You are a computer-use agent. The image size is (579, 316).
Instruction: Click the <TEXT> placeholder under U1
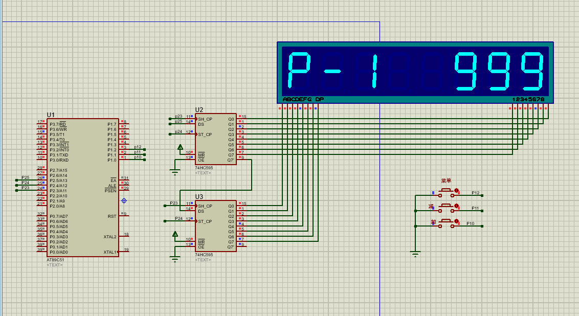coord(55,265)
